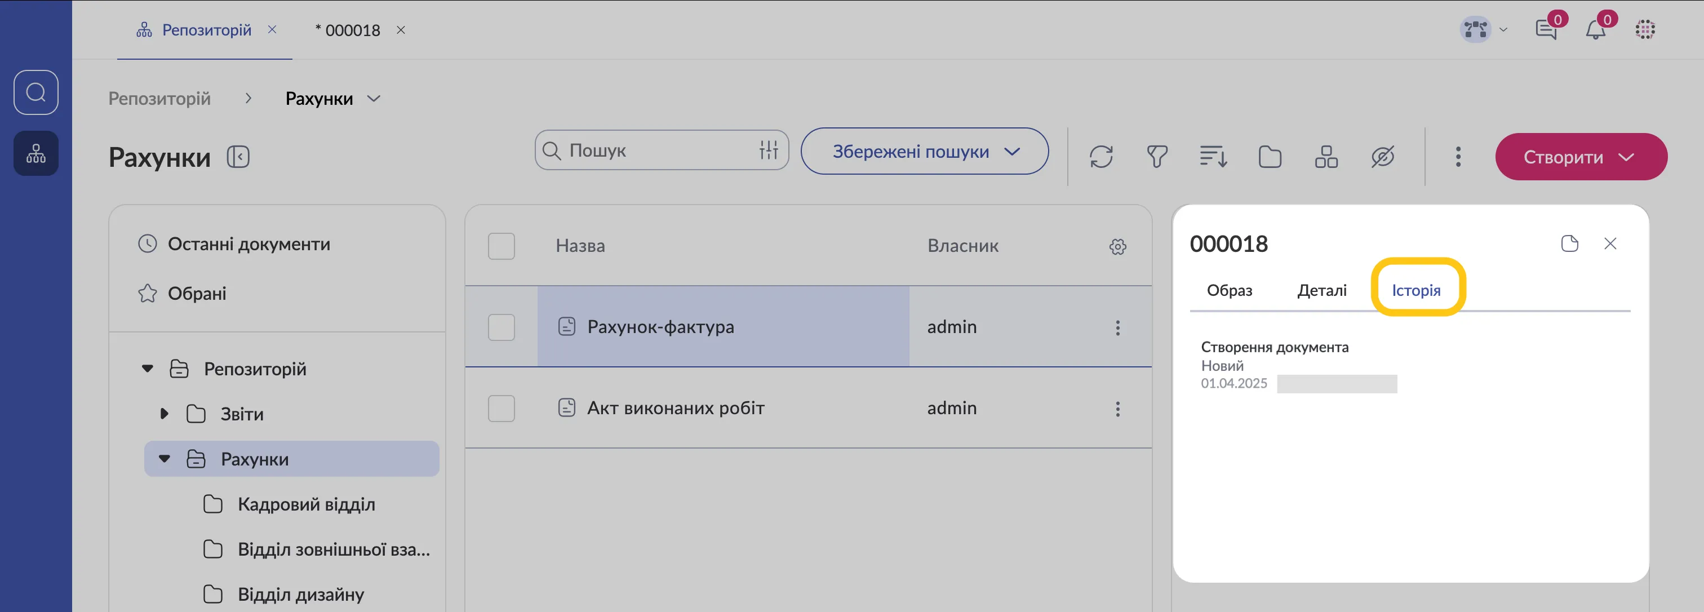
Task: Open the chat messages icon
Action: tap(1546, 30)
